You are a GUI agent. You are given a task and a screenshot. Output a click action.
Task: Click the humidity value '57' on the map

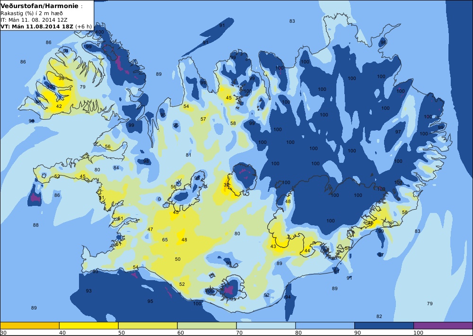point(203,119)
